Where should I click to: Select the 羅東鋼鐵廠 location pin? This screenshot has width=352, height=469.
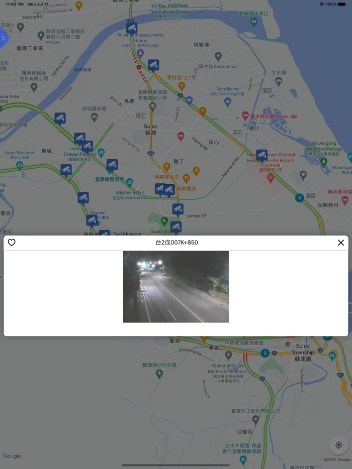[34, 87]
